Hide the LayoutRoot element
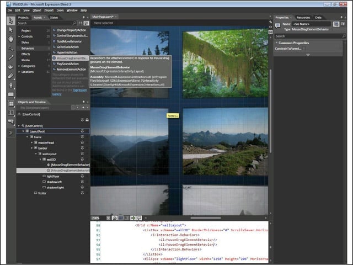This screenshot has width=353, height=265. point(82,131)
